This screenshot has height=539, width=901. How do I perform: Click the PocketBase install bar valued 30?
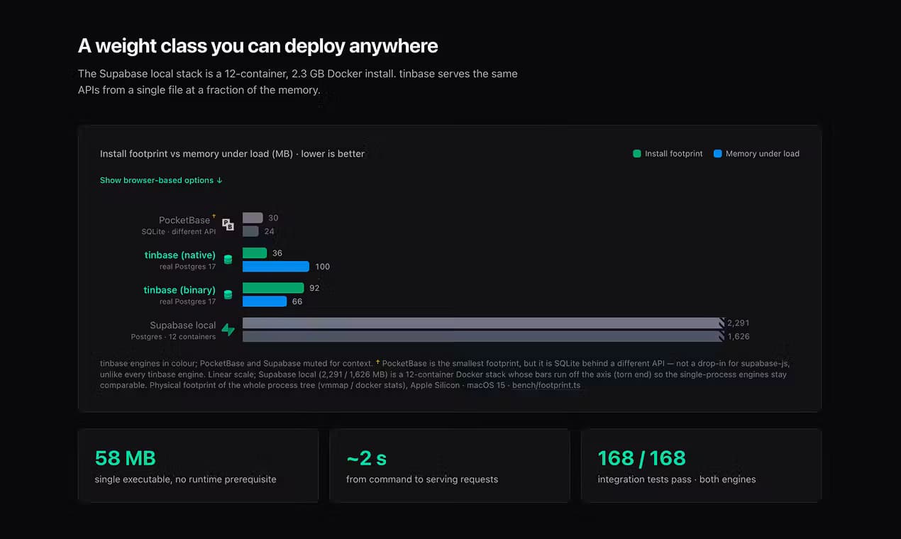253,218
